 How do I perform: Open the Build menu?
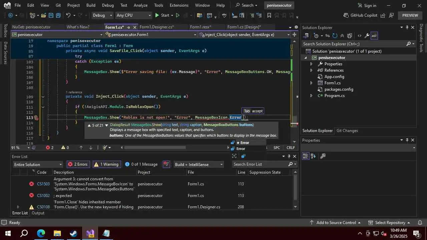point(91,5)
